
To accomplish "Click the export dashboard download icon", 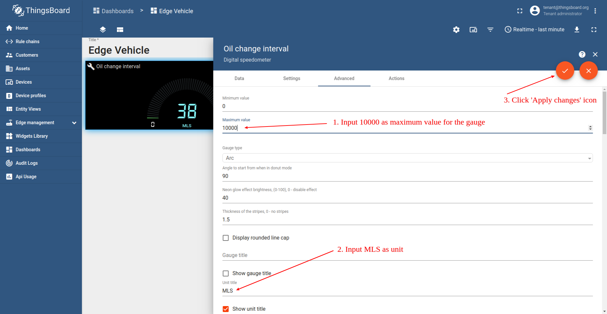I will pyautogui.click(x=577, y=30).
